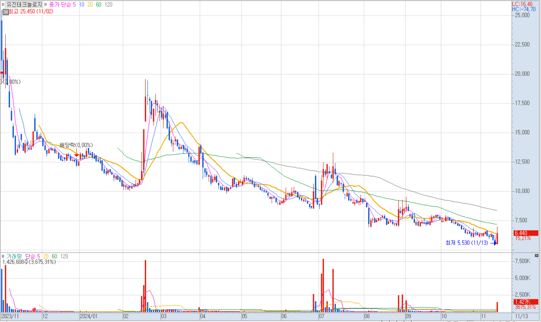
Task: Close the volume panel with the X icon
Action: point(537,255)
